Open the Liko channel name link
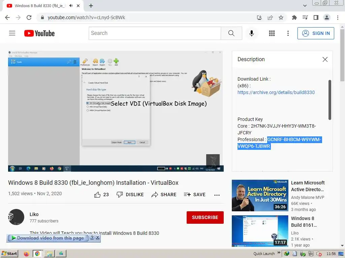Image resolution: width=345 pixels, height=258 pixels. tap(34, 214)
